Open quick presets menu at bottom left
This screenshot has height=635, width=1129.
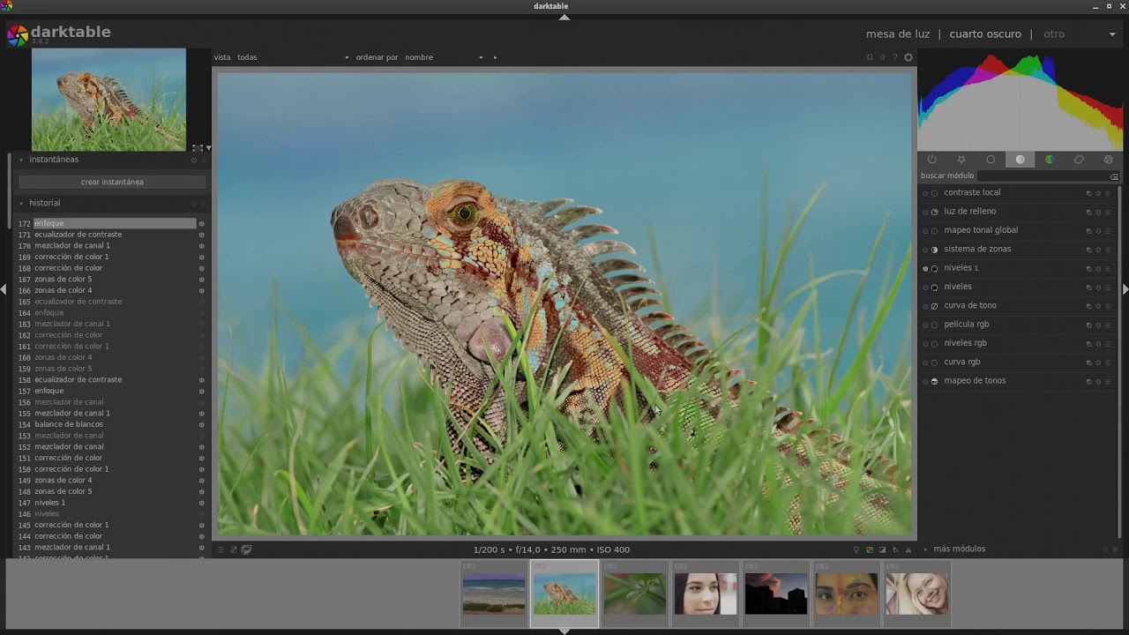221,549
